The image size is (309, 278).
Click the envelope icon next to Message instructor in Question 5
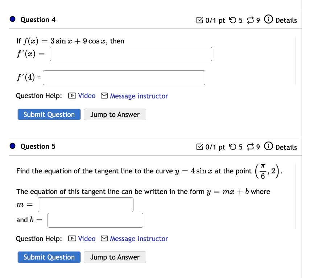click(x=104, y=239)
